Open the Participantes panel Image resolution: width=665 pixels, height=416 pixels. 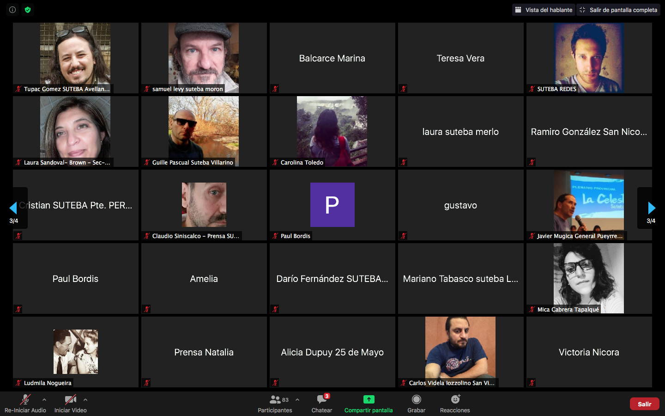tap(275, 403)
